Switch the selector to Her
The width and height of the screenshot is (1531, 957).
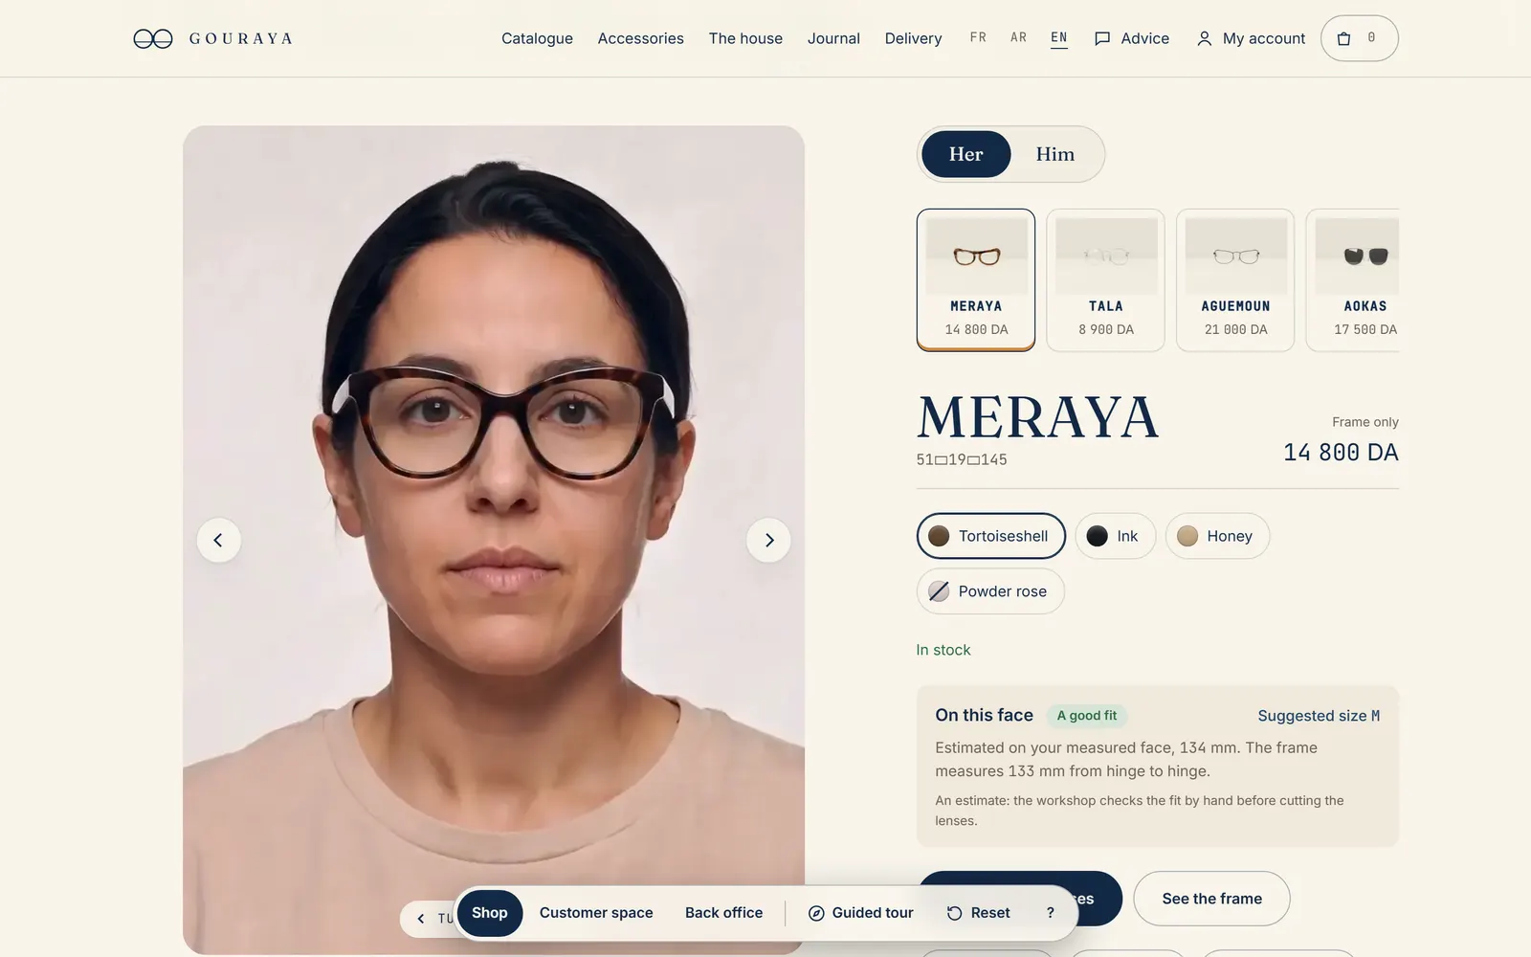tap(965, 154)
